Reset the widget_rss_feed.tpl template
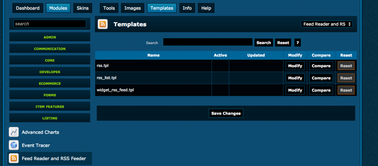The width and height of the screenshot is (378, 166). pos(346,90)
